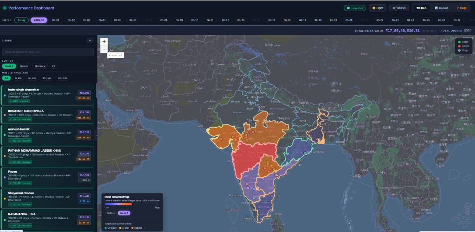Click the Total Orders count 8589
475x232 pixels.
(468, 31)
